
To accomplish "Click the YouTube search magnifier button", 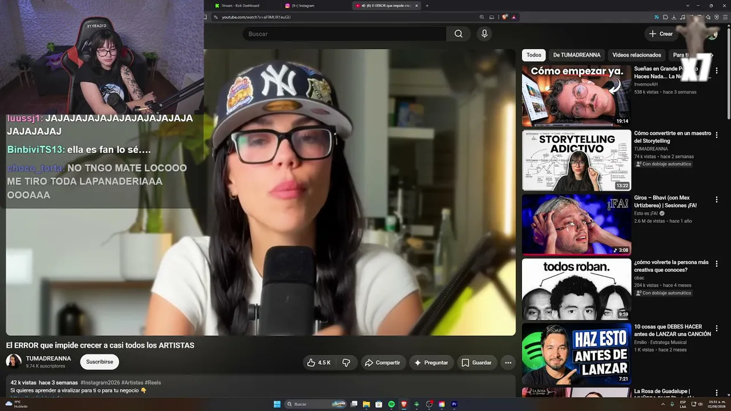I will [x=458, y=34].
